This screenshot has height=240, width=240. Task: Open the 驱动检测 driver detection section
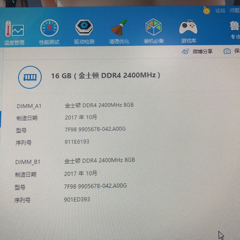coord(84,32)
